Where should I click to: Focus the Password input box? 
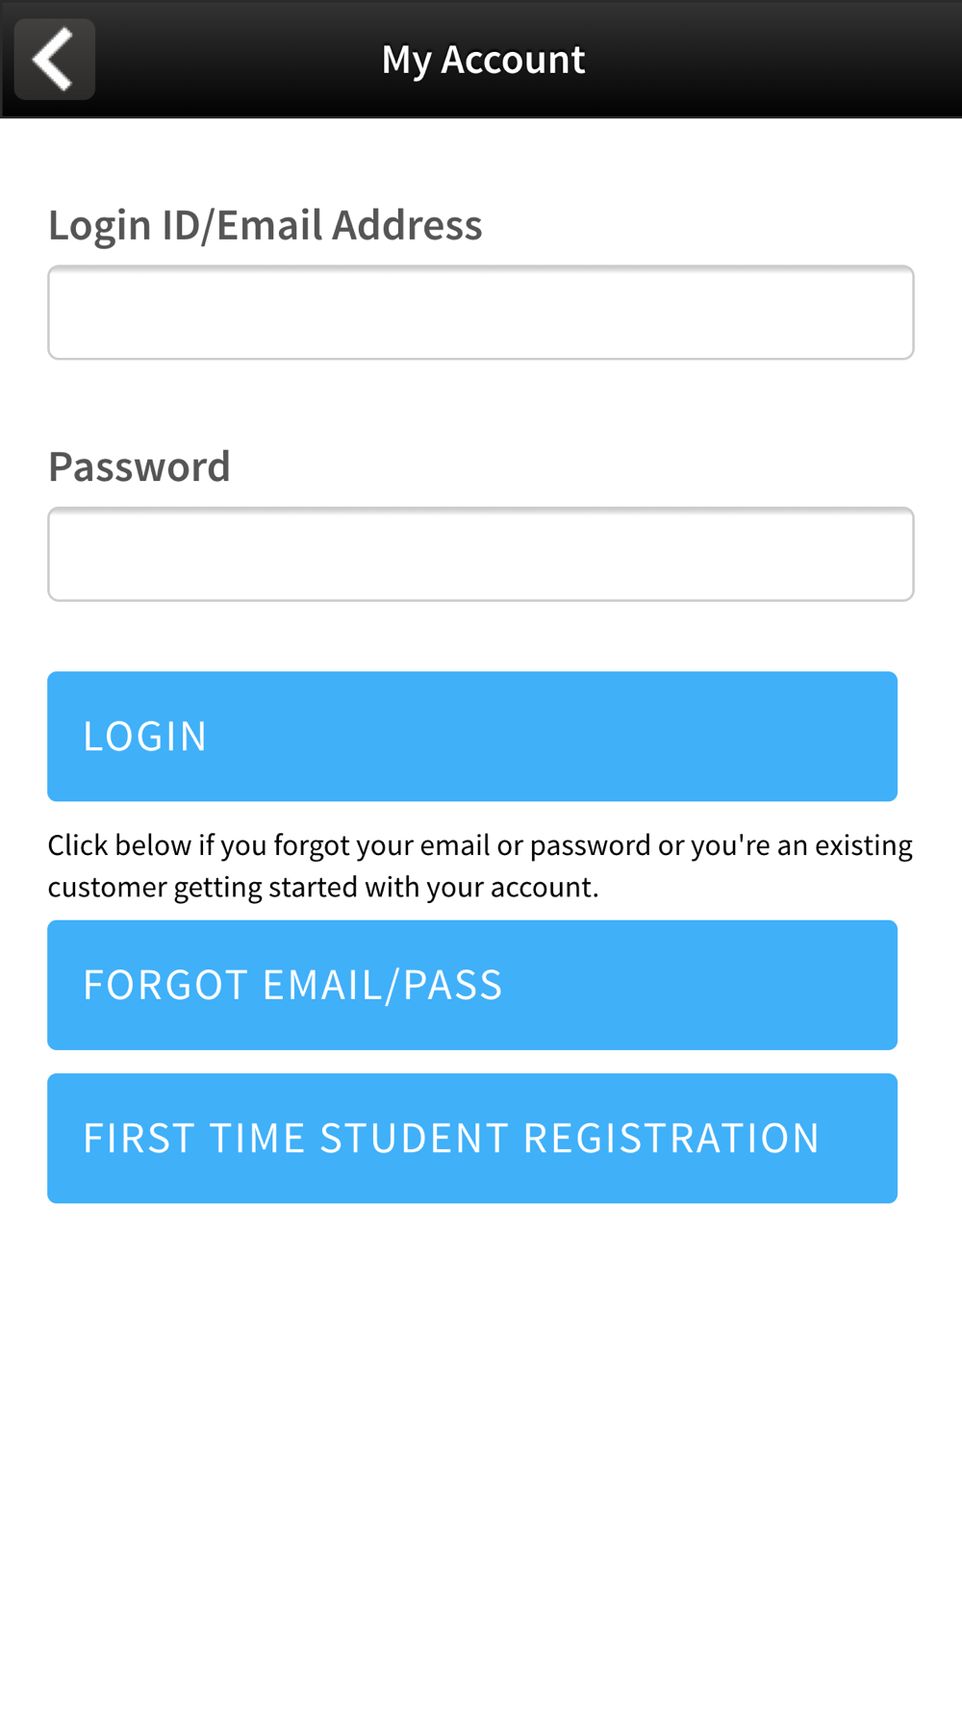pyautogui.click(x=481, y=554)
